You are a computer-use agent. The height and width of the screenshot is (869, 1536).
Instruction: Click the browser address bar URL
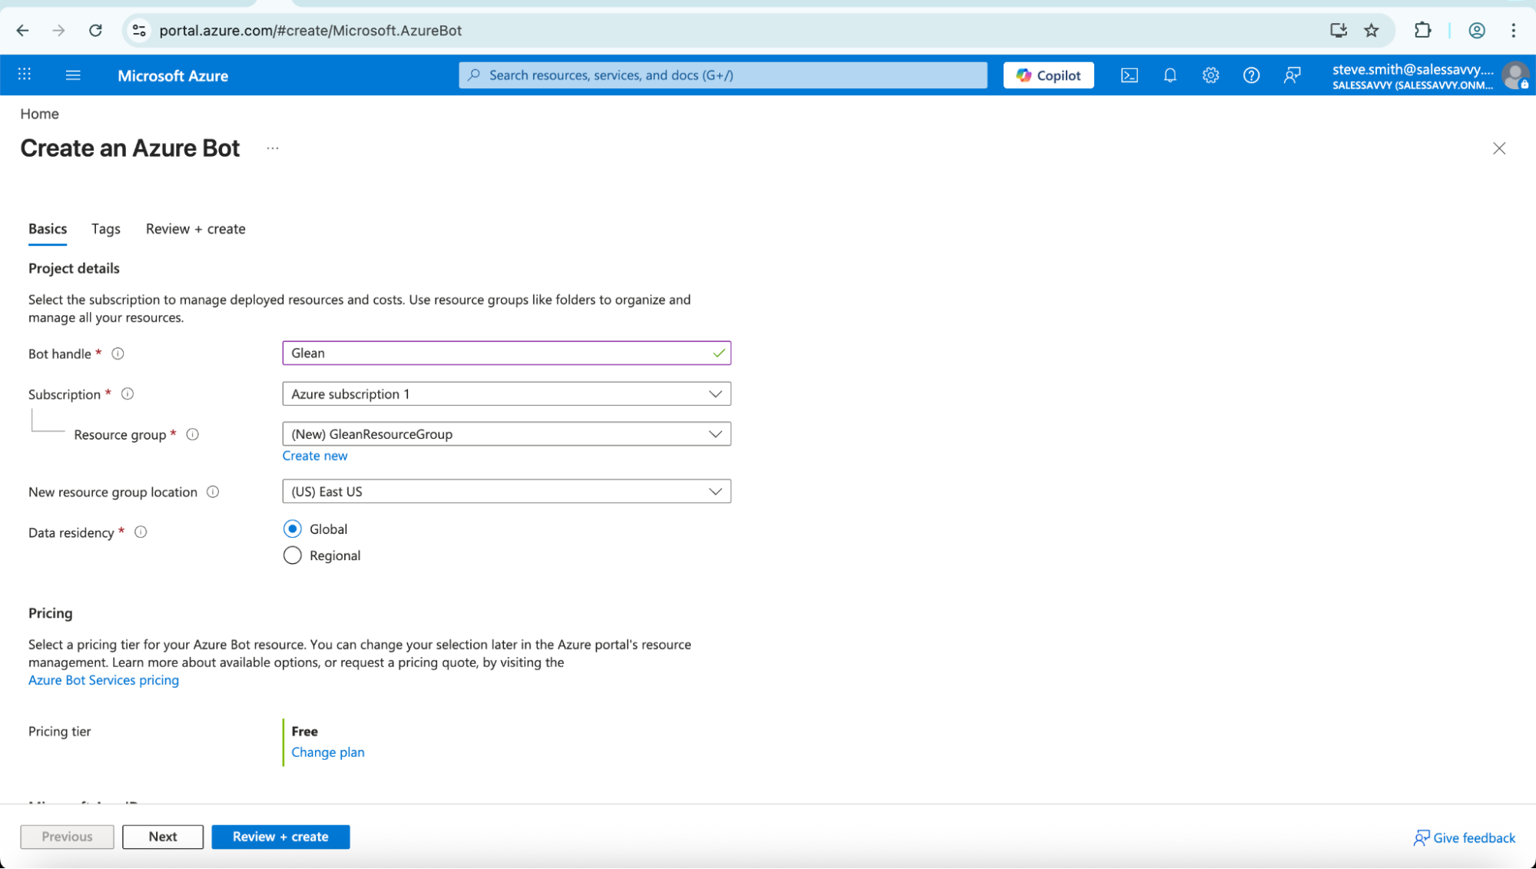(x=310, y=30)
